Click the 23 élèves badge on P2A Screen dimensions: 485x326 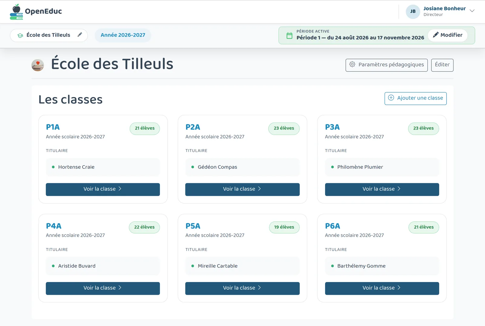click(284, 128)
